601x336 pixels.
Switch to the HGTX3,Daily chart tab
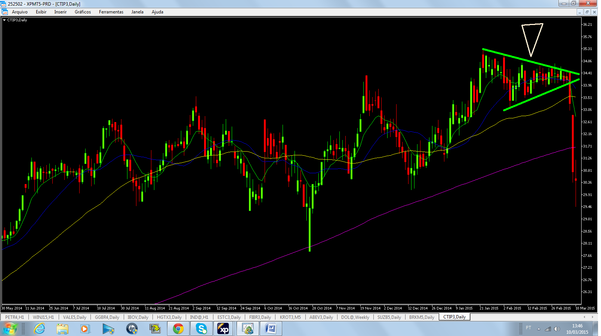click(x=169, y=317)
